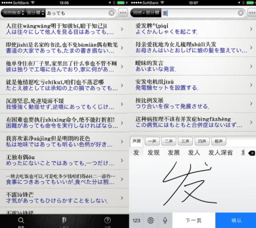Insert fourth tone with 四声 button
Image resolution: width=256 pixels, height=228 pixels.
(202, 141)
